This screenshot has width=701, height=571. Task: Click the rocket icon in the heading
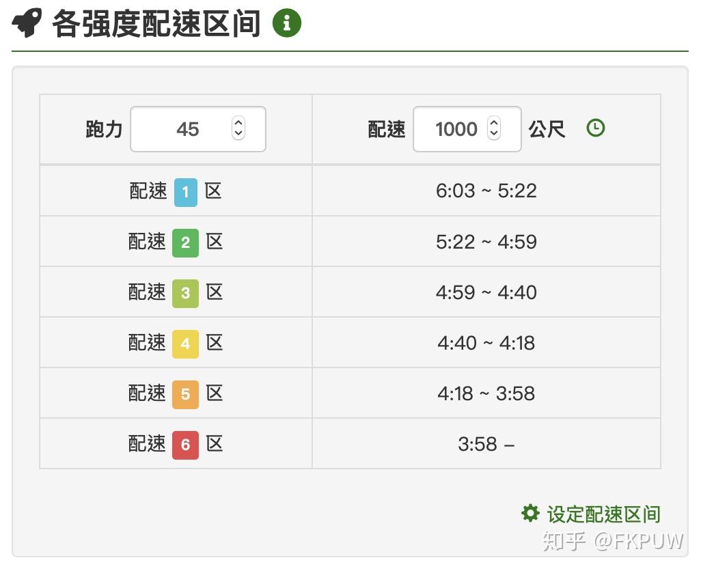(27, 24)
